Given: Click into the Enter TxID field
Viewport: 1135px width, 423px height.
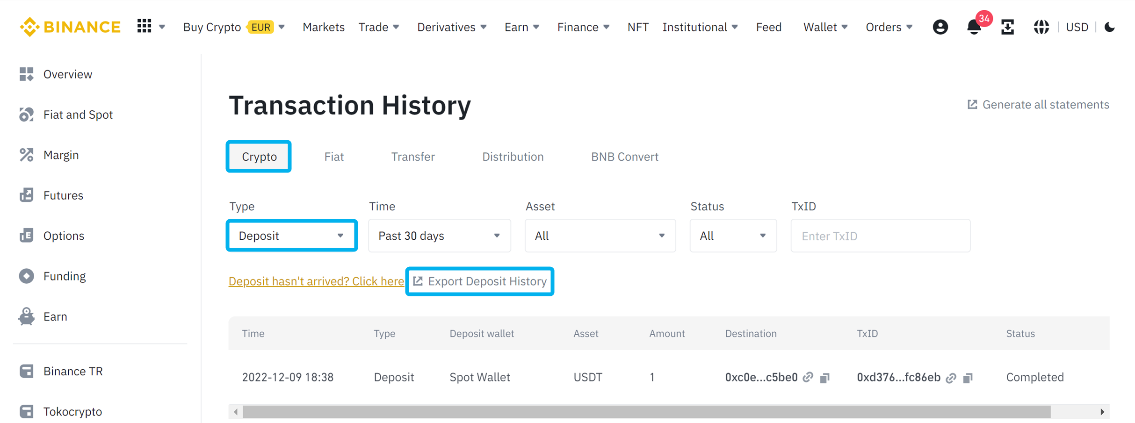Looking at the screenshot, I should (880, 236).
